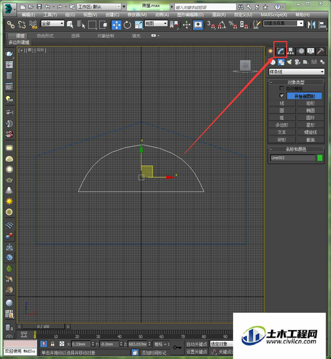Select the Select and Manipulate tool
The height and width of the screenshot is (359, 331).
coord(187,25)
